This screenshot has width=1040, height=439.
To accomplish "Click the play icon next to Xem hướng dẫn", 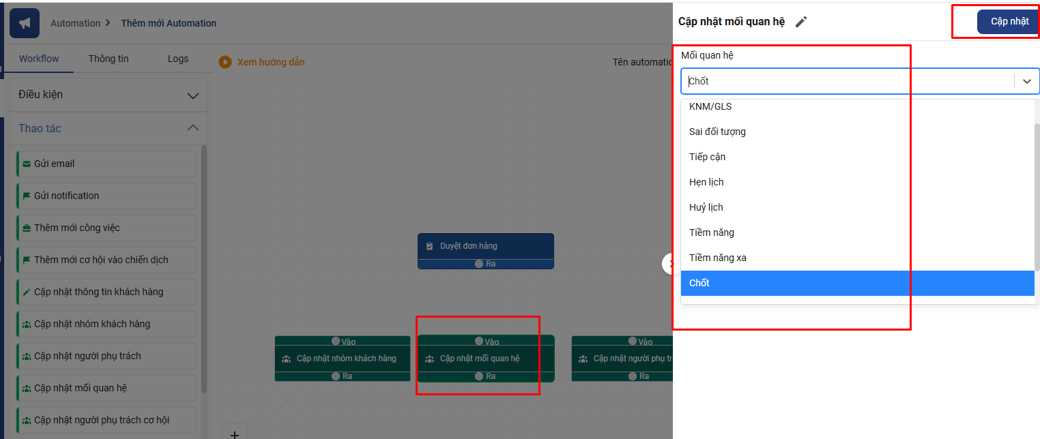I will point(225,62).
